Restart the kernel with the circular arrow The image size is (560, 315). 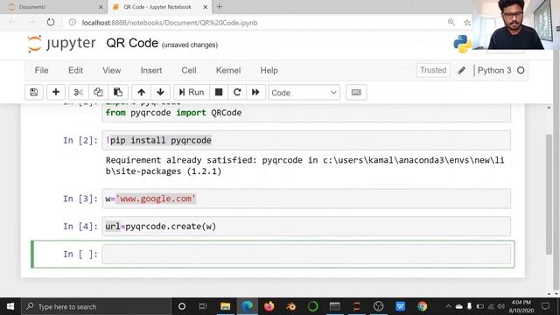coord(237,92)
